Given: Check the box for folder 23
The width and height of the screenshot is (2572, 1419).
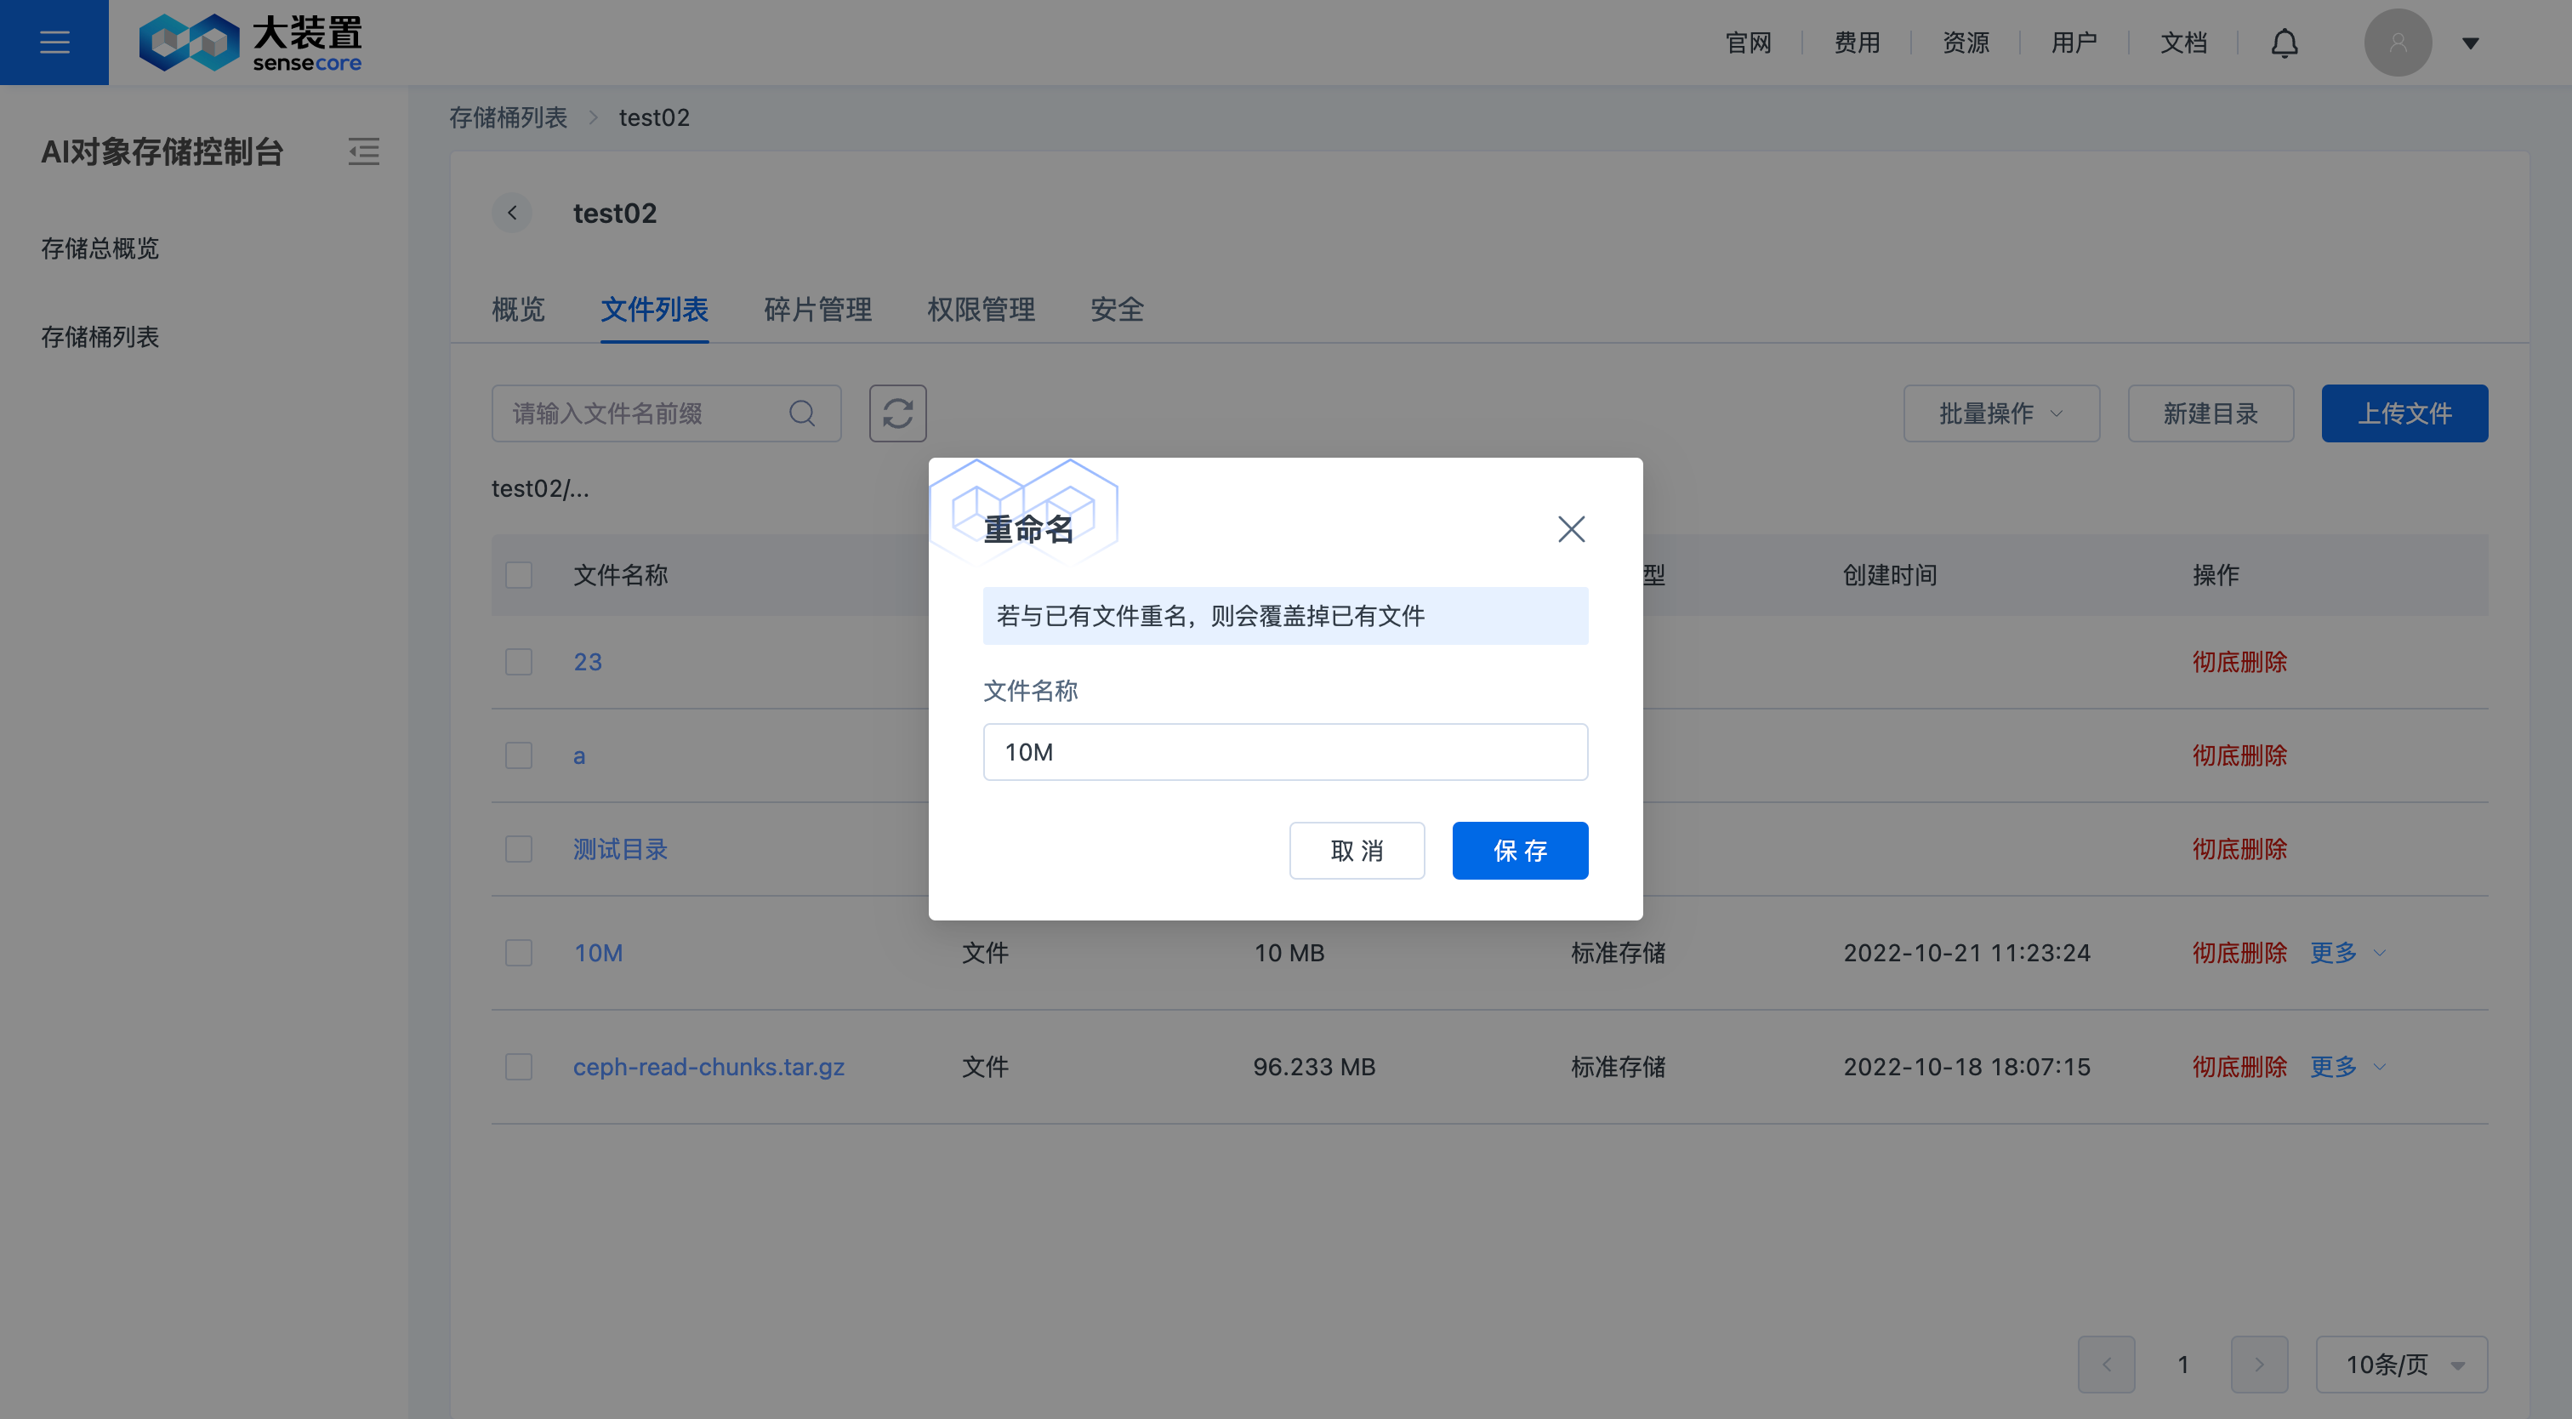Looking at the screenshot, I should coord(518,662).
